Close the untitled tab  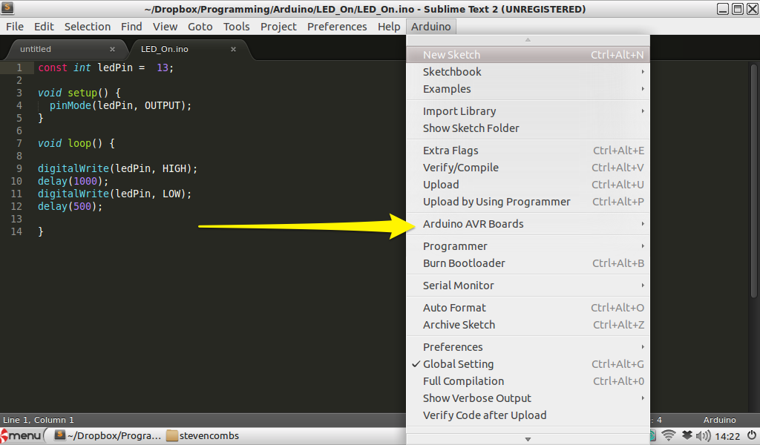click(113, 49)
